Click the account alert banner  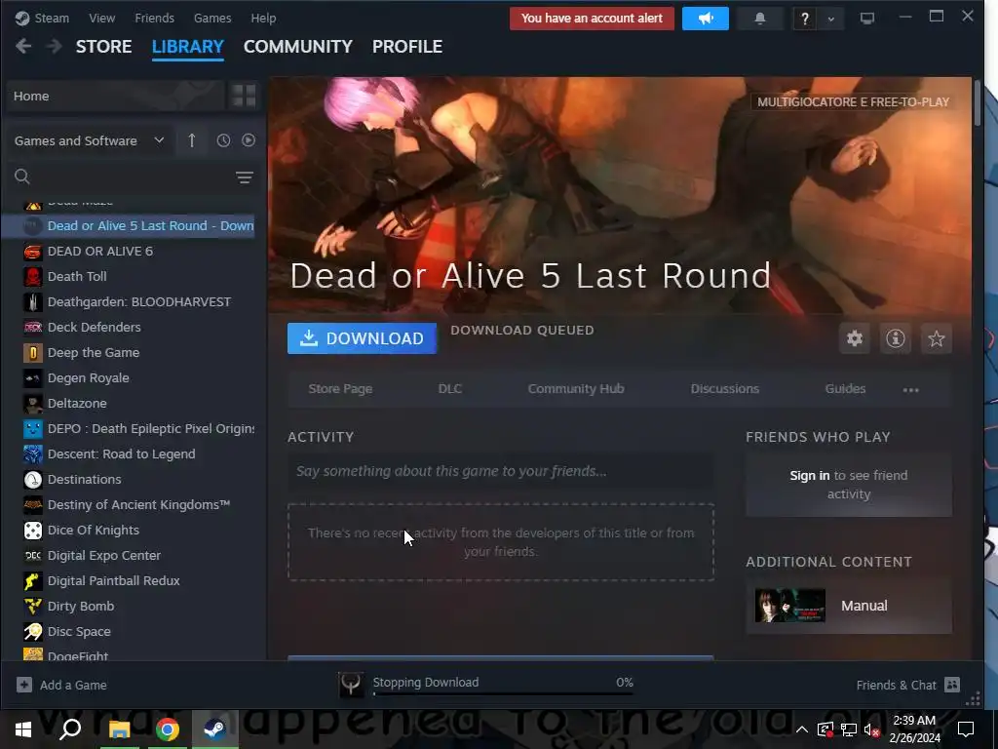pos(592,19)
